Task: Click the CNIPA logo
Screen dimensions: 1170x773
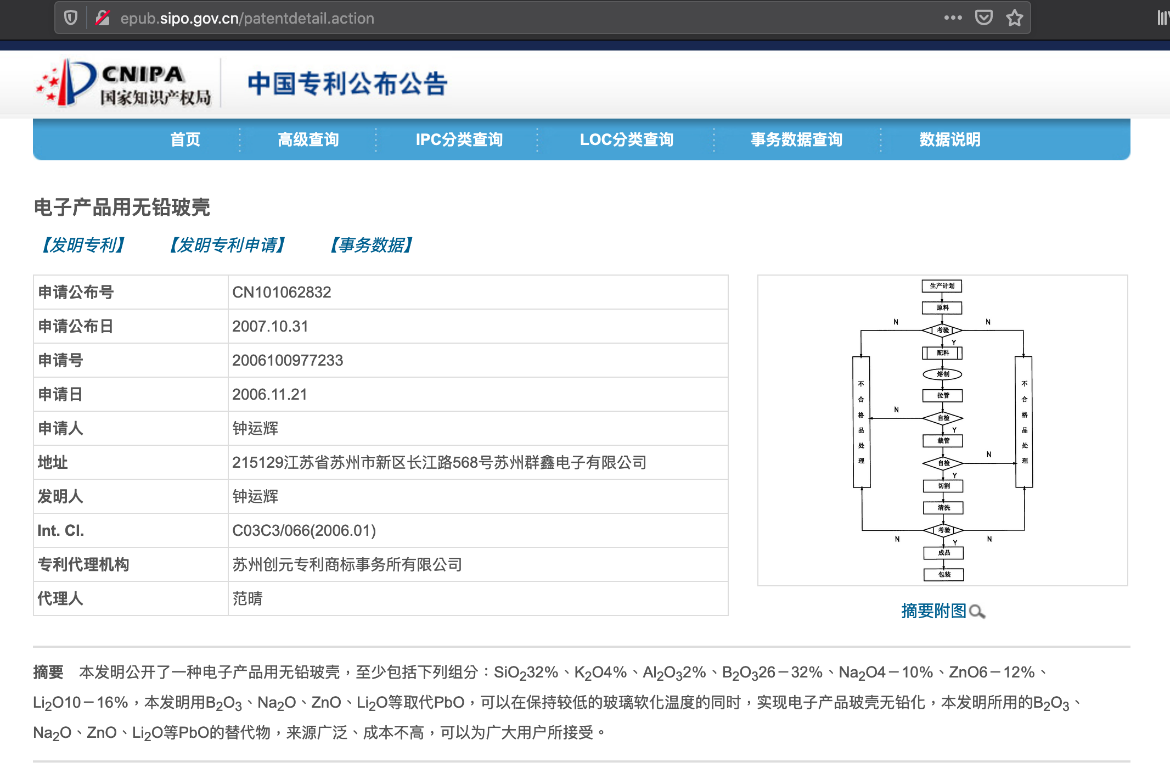Action: click(x=124, y=83)
